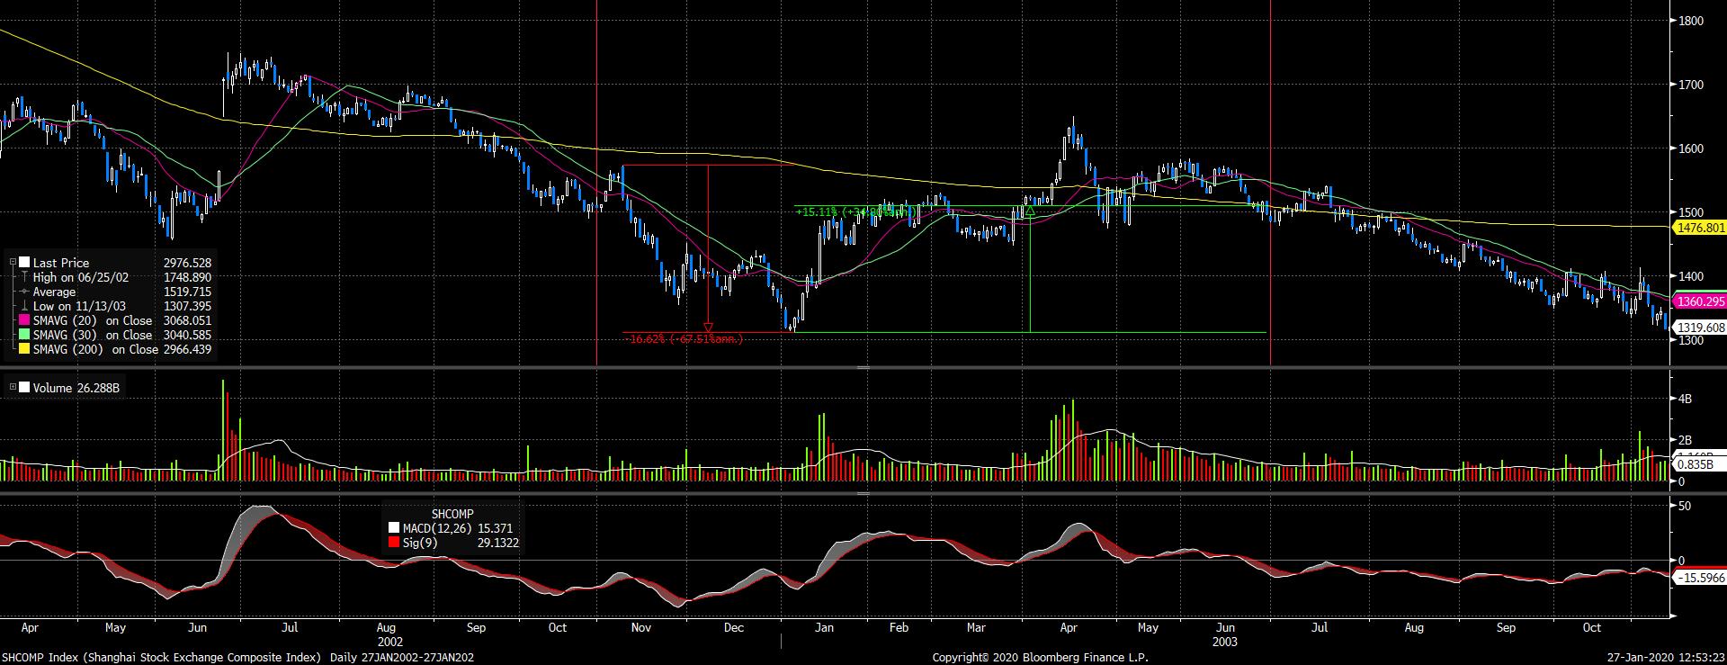Click the Last Price value 2976.528
Viewport: 1727px width, 665px height.
coord(187,263)
